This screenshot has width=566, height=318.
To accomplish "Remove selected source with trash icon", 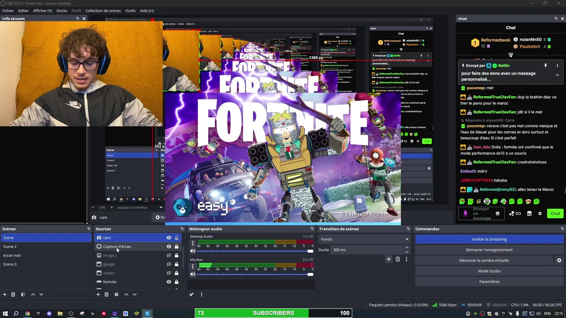I will (x=107, y=295).
